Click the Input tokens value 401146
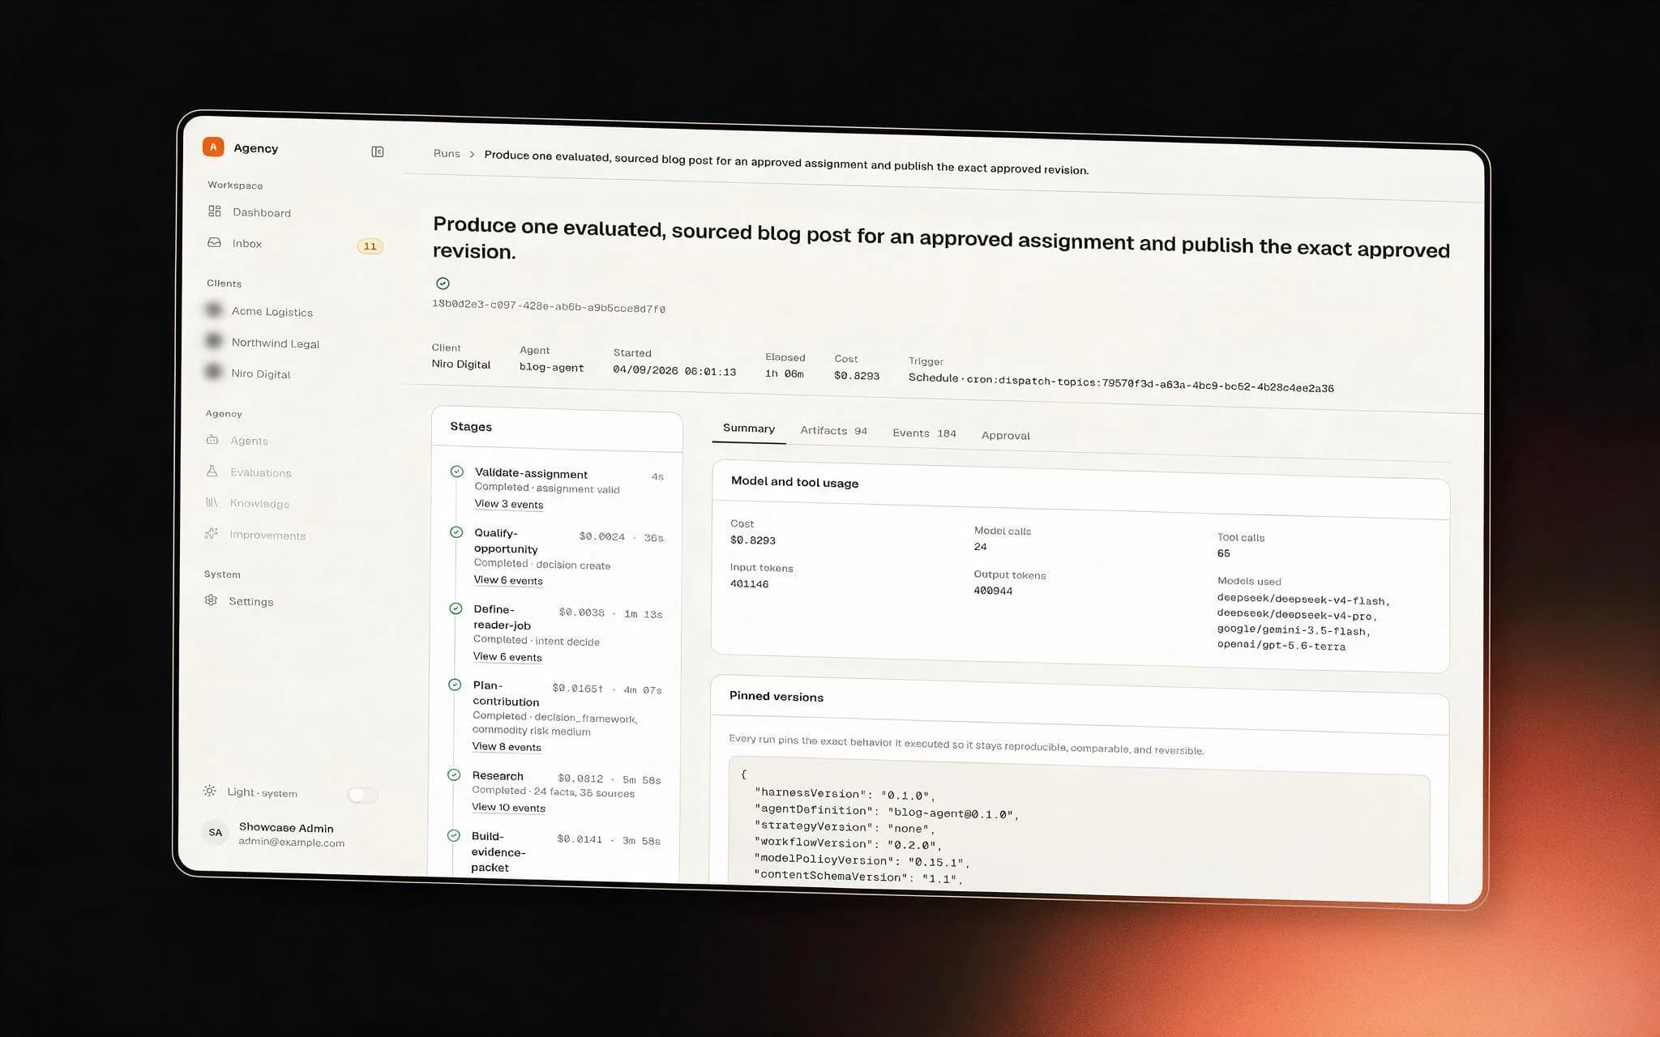Image resolution: width=1660 pixels, height=1037 pixels. [x=749, y=583]
